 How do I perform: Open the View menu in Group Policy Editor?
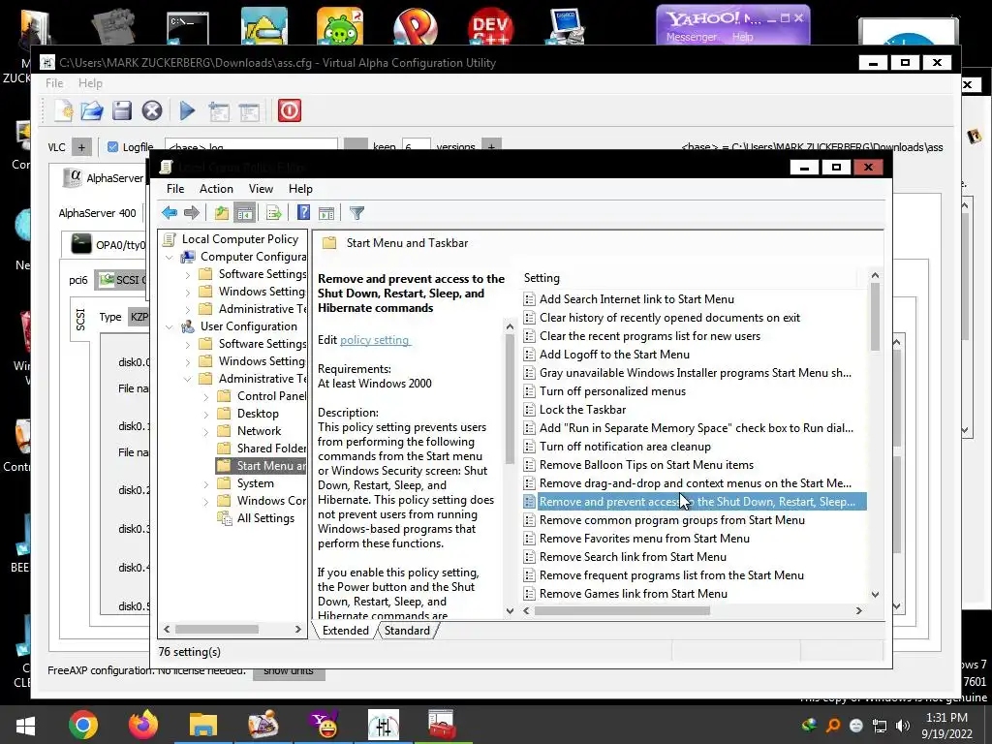click(x=261, y=189)
